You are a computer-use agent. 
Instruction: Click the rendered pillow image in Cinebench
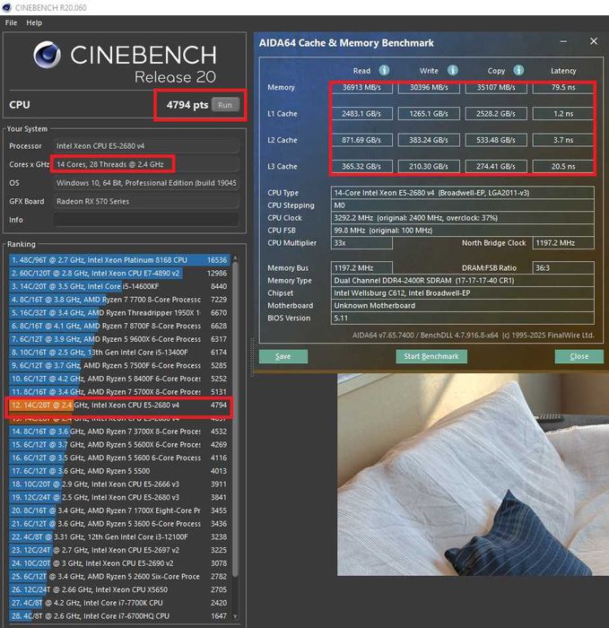tap(473, 475)
